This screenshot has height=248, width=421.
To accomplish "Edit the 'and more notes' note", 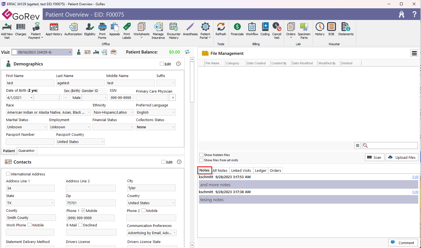I will pos(415,177).
